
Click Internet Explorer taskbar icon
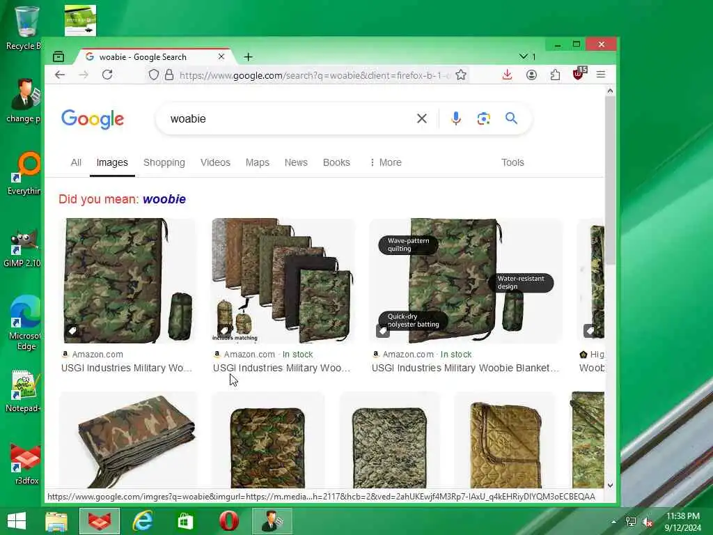tap(142, 521)
